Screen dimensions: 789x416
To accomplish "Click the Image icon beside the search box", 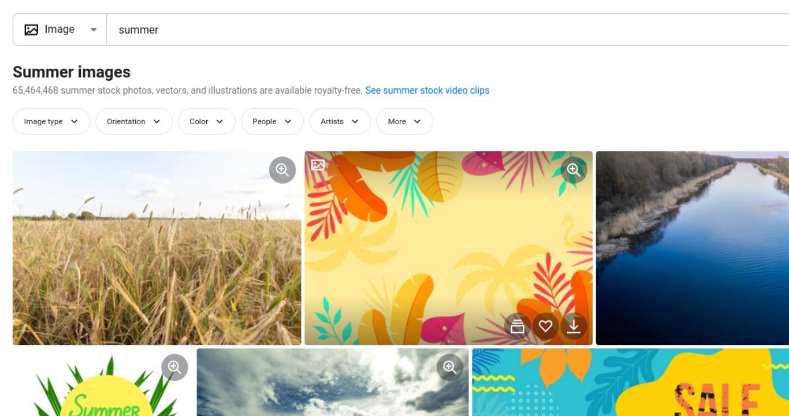I will pos(31,29).
